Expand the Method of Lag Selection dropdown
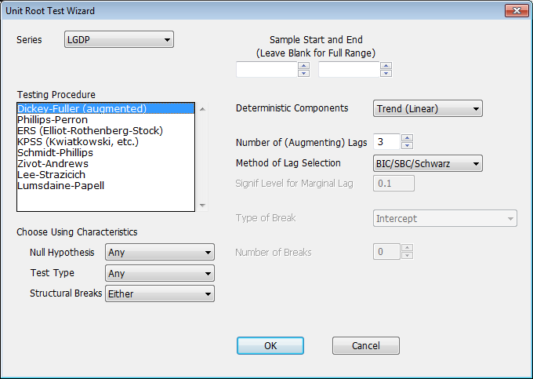 point(427,164)
